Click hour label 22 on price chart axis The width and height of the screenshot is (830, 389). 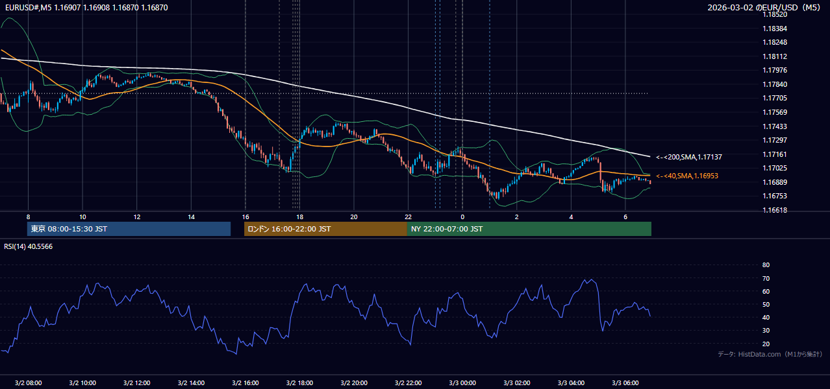[408, 217]
